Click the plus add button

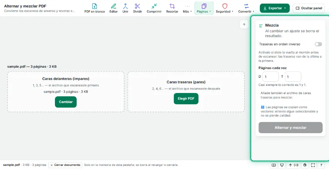pos(244,25)
